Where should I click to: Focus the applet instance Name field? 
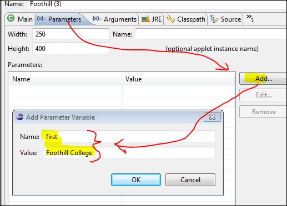pyautogui.click(x=211, y=34)
